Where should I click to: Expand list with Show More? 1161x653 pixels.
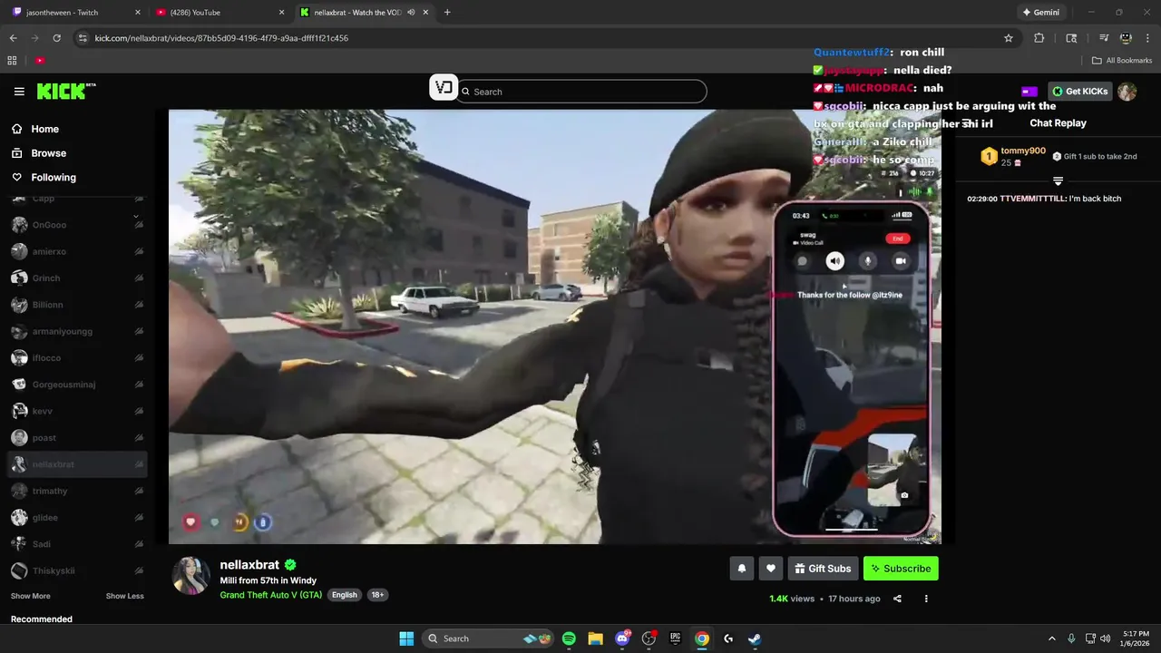pos(31,596)
